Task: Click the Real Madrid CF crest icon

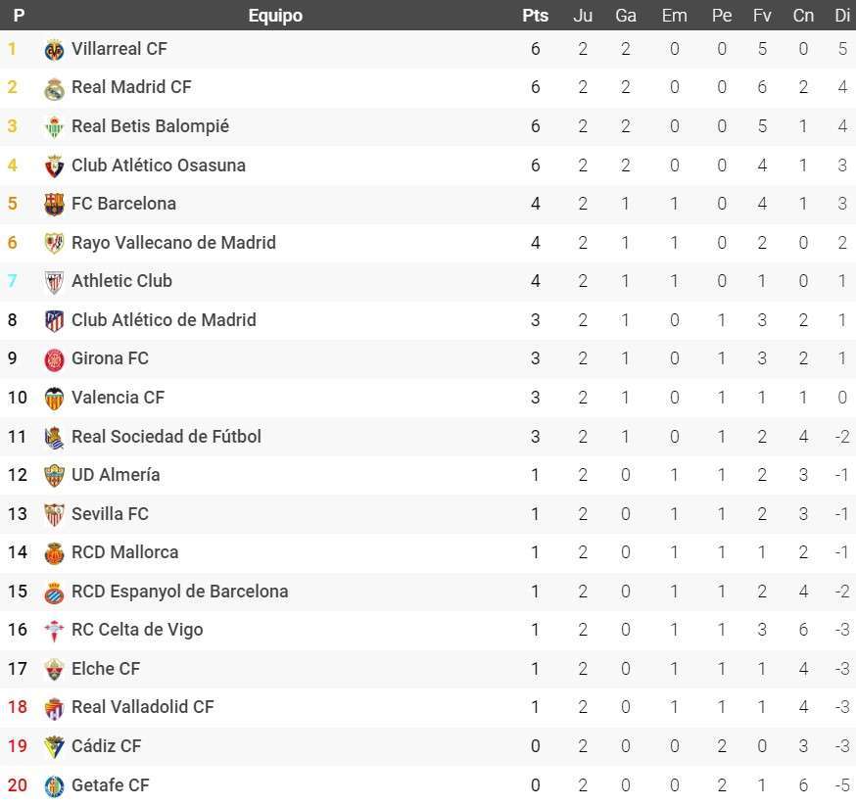Action: click(55, 88)
